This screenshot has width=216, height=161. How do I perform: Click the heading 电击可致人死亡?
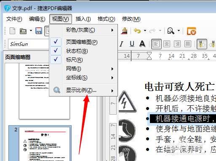pos(180,87)
